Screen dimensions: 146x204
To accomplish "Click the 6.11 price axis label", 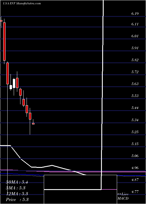I will (x=135, y=24).
